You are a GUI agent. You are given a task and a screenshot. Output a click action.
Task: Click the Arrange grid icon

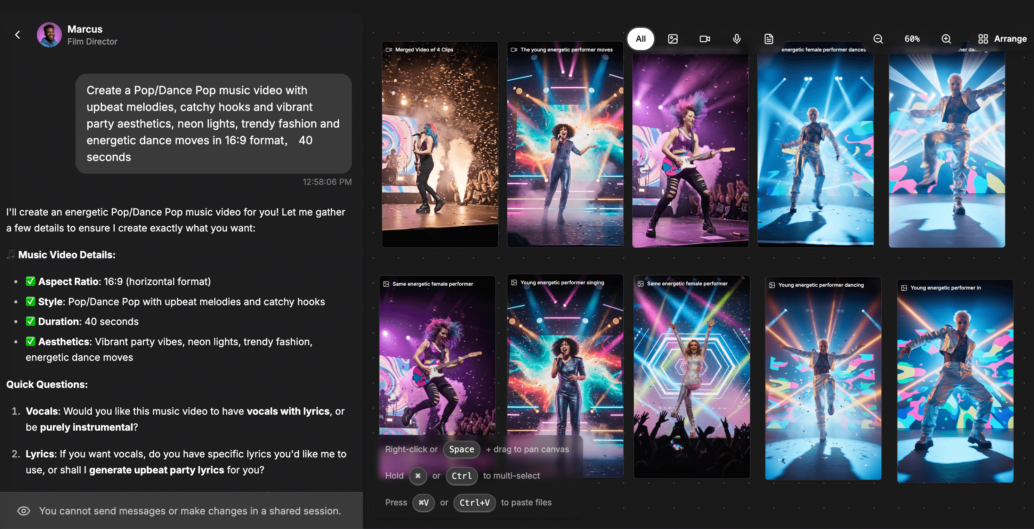pos(983,39)
